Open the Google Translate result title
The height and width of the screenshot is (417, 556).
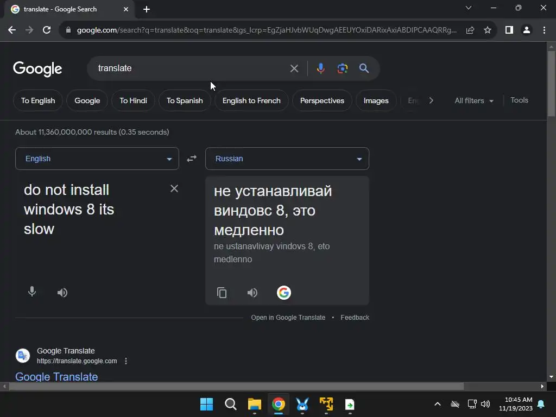(56, 377)
